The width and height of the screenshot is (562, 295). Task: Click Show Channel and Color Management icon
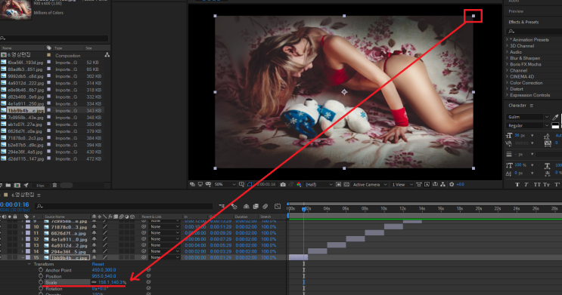coord(299,185)
